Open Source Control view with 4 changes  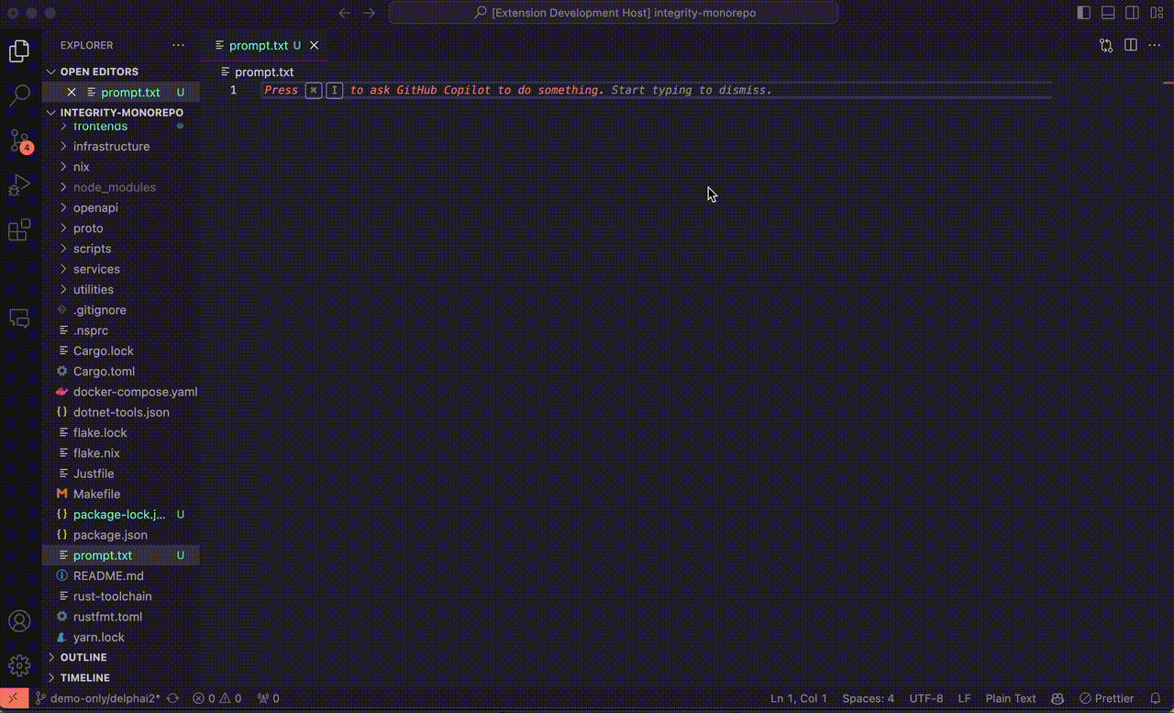(19, 139)
